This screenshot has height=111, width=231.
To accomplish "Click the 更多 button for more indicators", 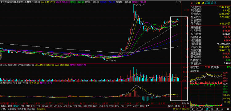I will (142, 106).
